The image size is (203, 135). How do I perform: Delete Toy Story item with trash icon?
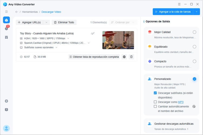[x=131, y=57]
